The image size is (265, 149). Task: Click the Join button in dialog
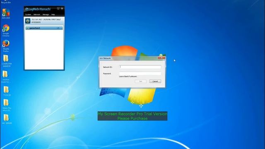pyautogui.click(x=141, y=81)
